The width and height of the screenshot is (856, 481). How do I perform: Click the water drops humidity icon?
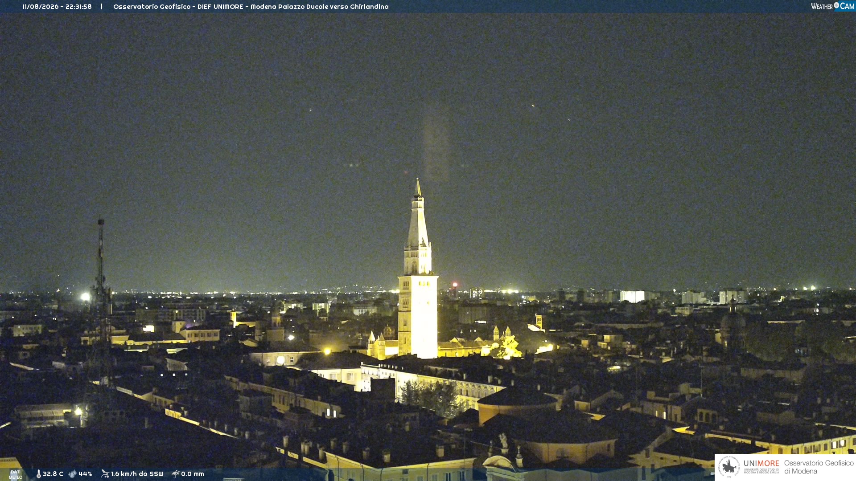pyautogui.click(x=72, y=474)
